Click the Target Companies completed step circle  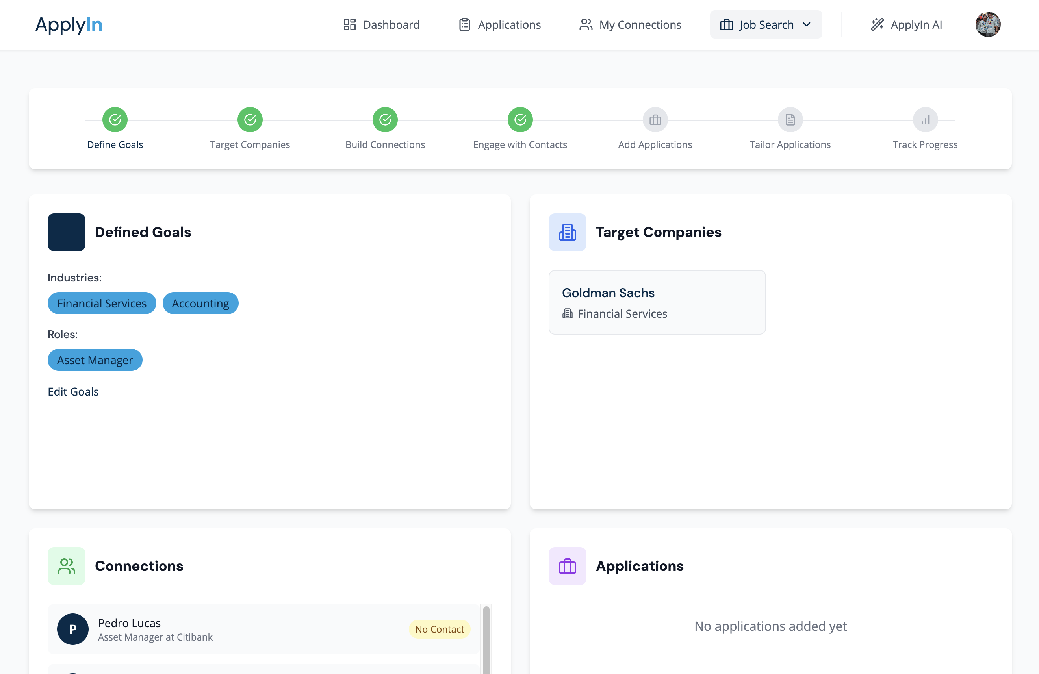coord(250,120)
